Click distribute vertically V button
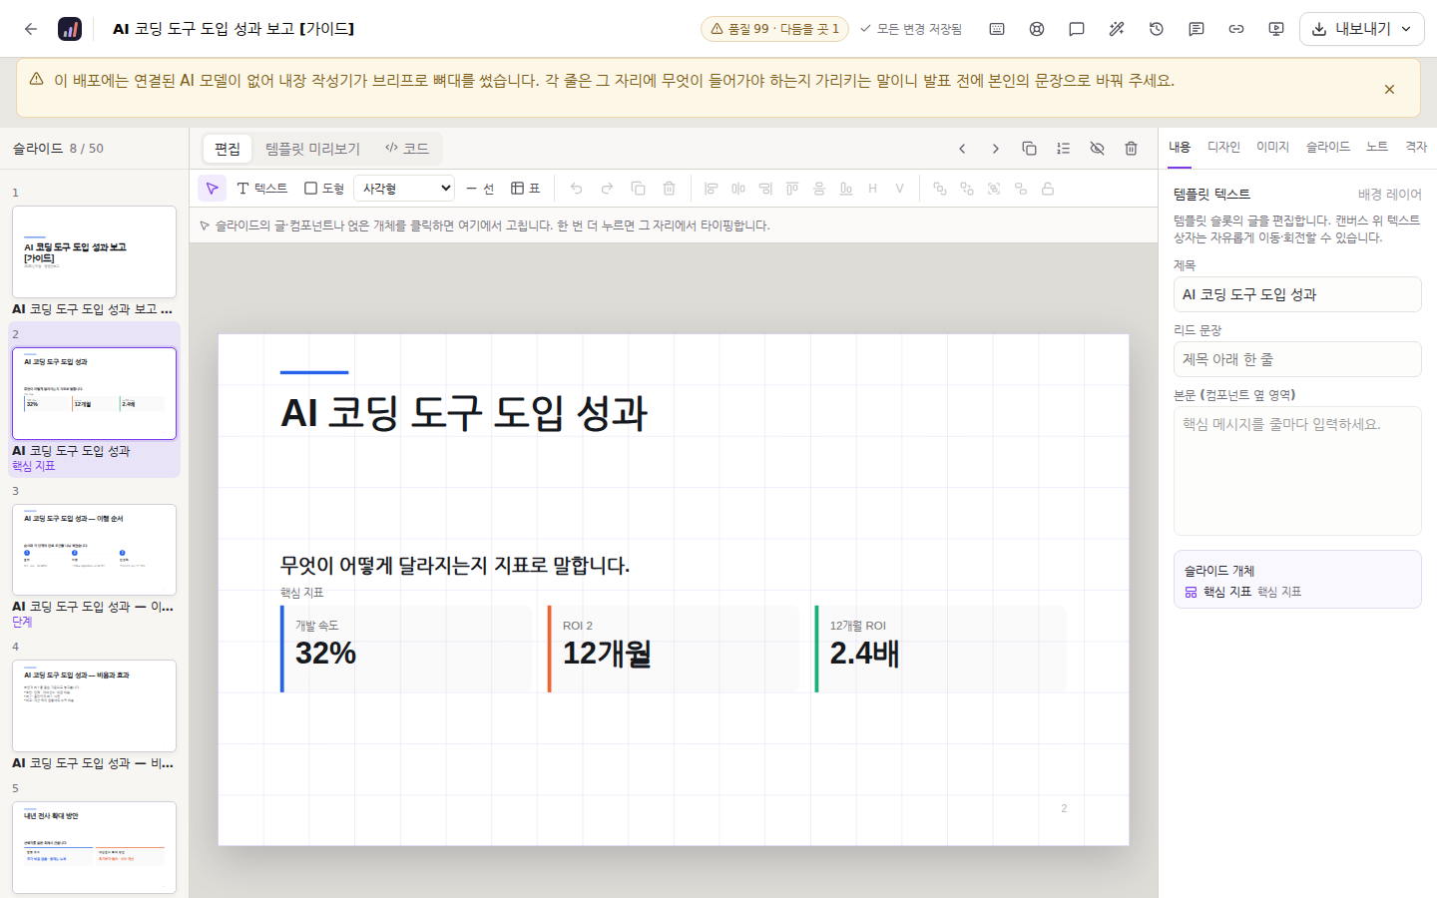Viewport: 1437px width, 898px height. click(x=900, y=189)
